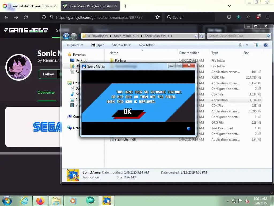
Task: Expand the arrow after Sonic Mania Plus breadcrumb
Action: pyautogui.click(x=172, y=36)
